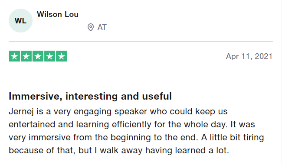This screenshot has height=165, width=282.
Task: Click 'engaging speaker' in the first line
Action: [x=111, y=111]
